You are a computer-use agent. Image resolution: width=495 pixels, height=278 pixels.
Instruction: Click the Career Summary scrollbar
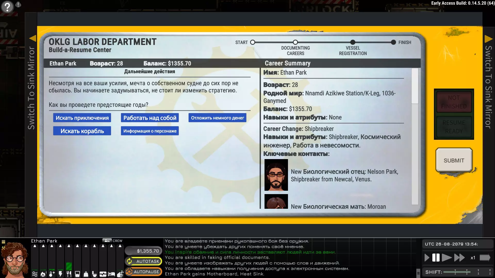(415, 86)
